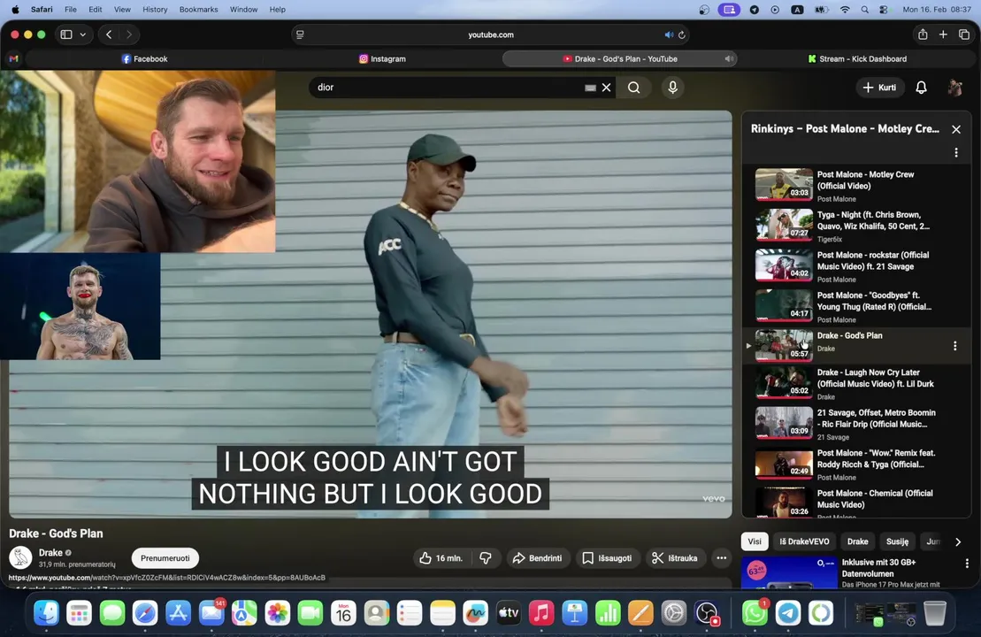Open the File menu
Image resolution: width=981 pixels, height=637 pixels.
(x=71, y=10)
